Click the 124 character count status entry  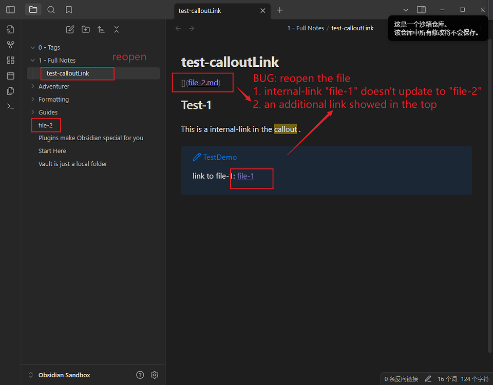[475, 379]
